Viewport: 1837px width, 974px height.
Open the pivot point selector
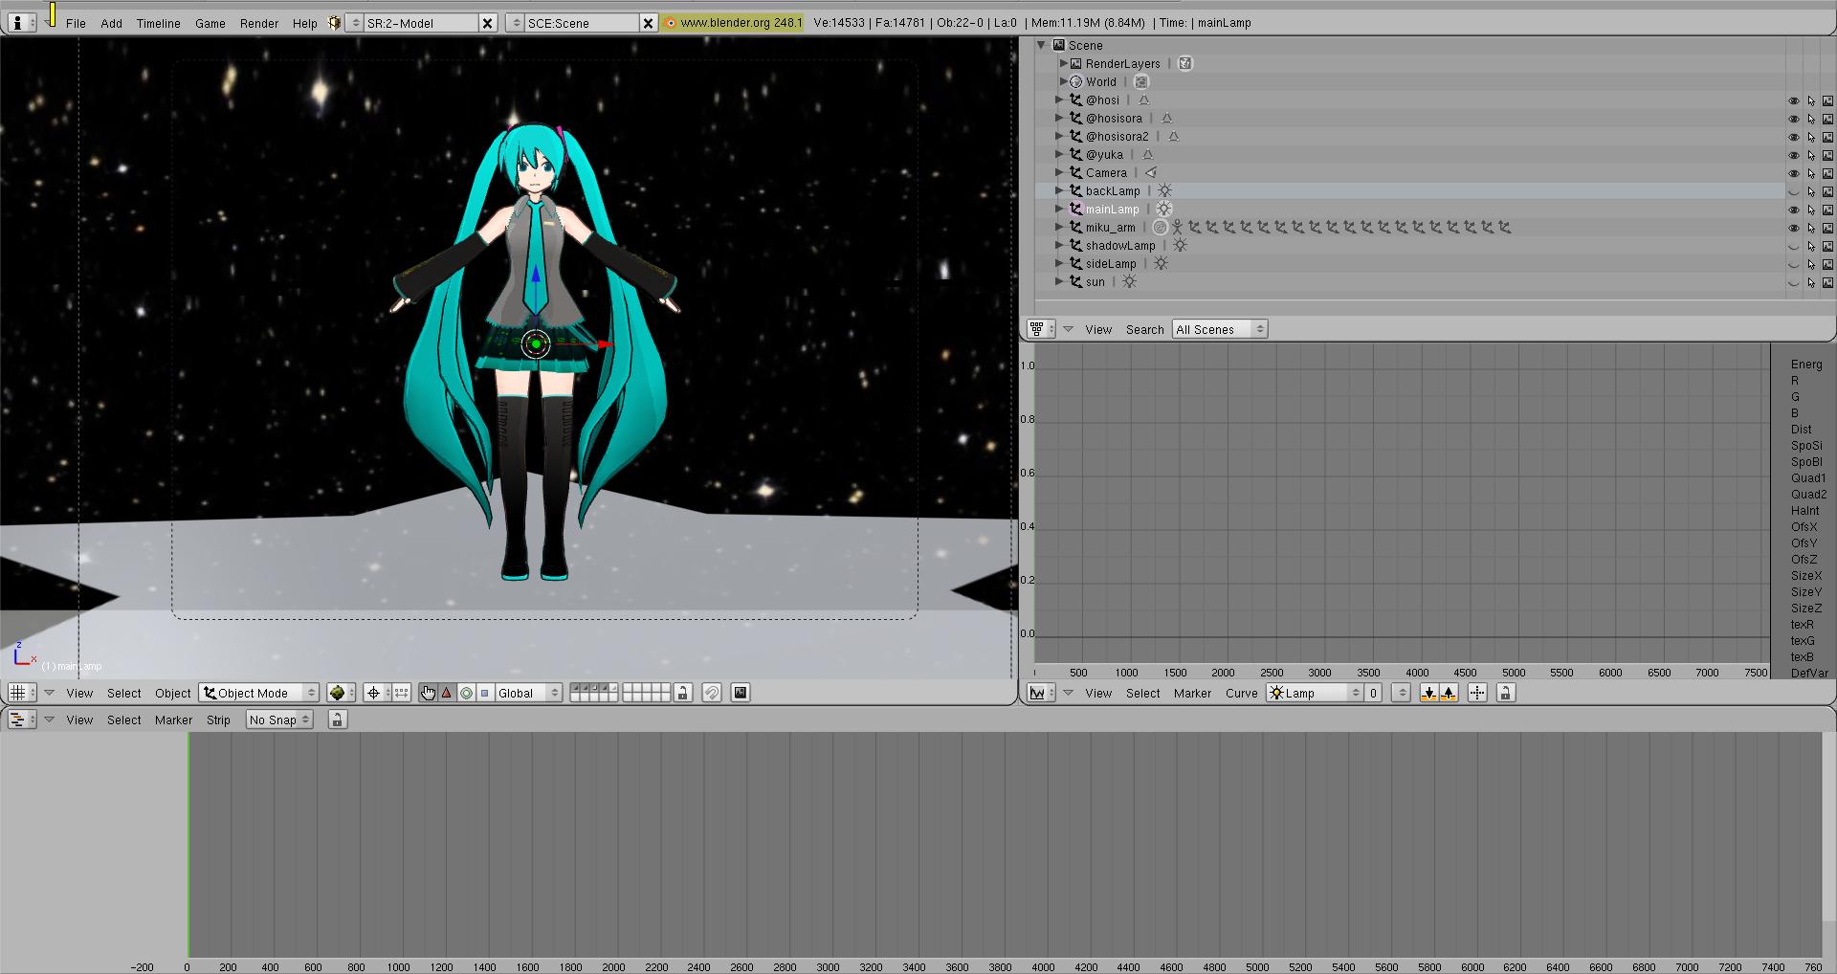[377, 693]
